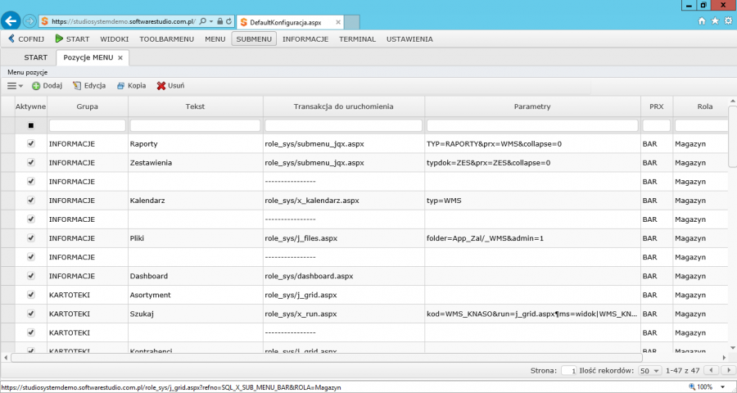Open the TOOLBARMENU menu

[166, 39]
